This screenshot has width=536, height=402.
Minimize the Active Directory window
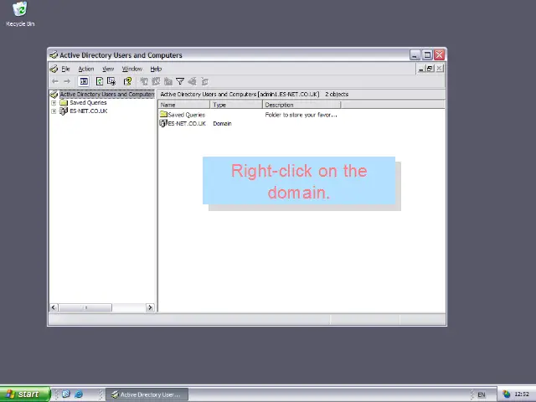pyautogui.click(x=415, y=54)
